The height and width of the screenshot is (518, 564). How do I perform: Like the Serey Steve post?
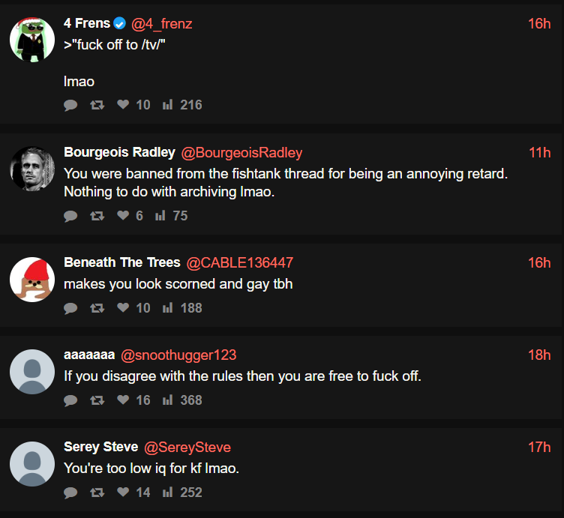coord(123,493)
